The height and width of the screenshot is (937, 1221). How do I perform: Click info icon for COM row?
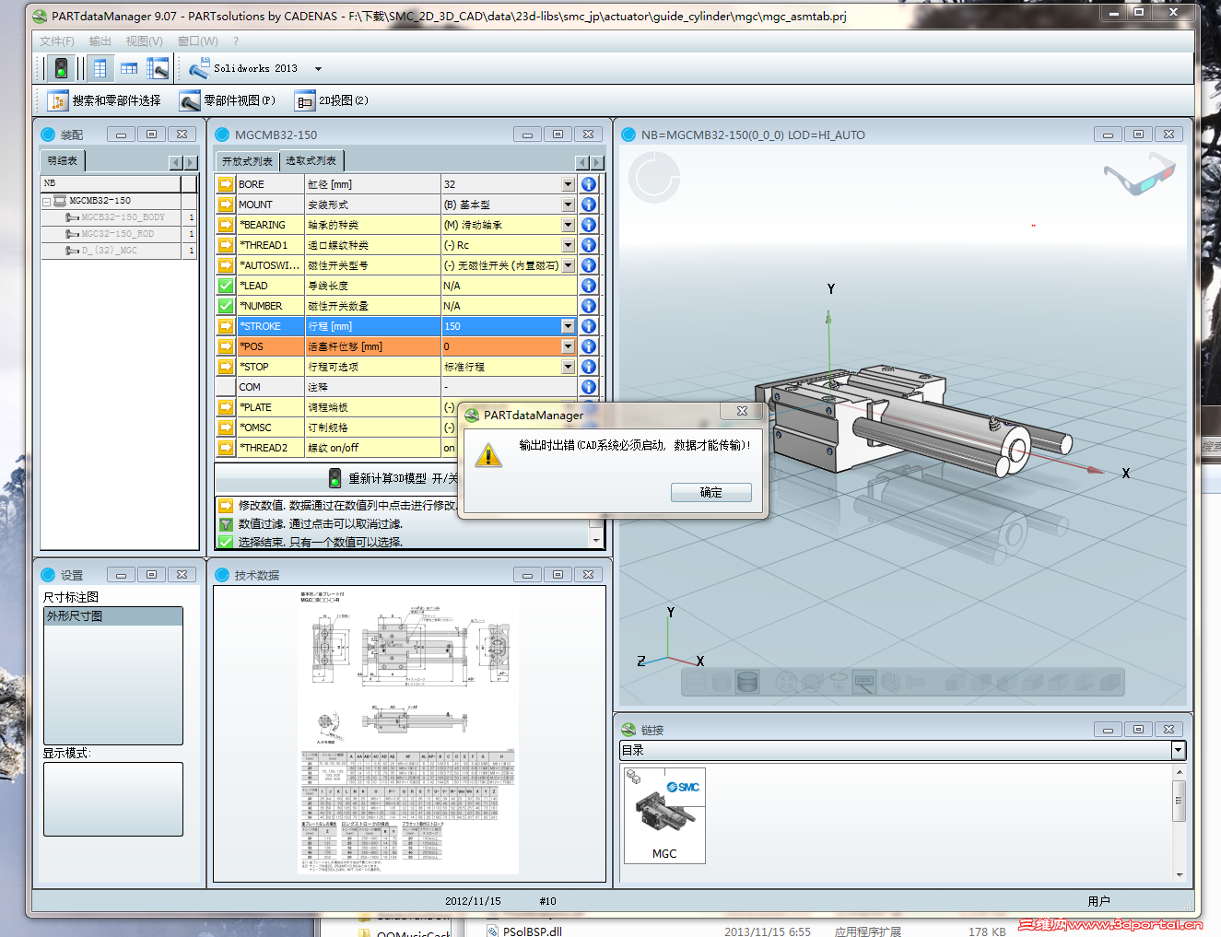[589, 387]
